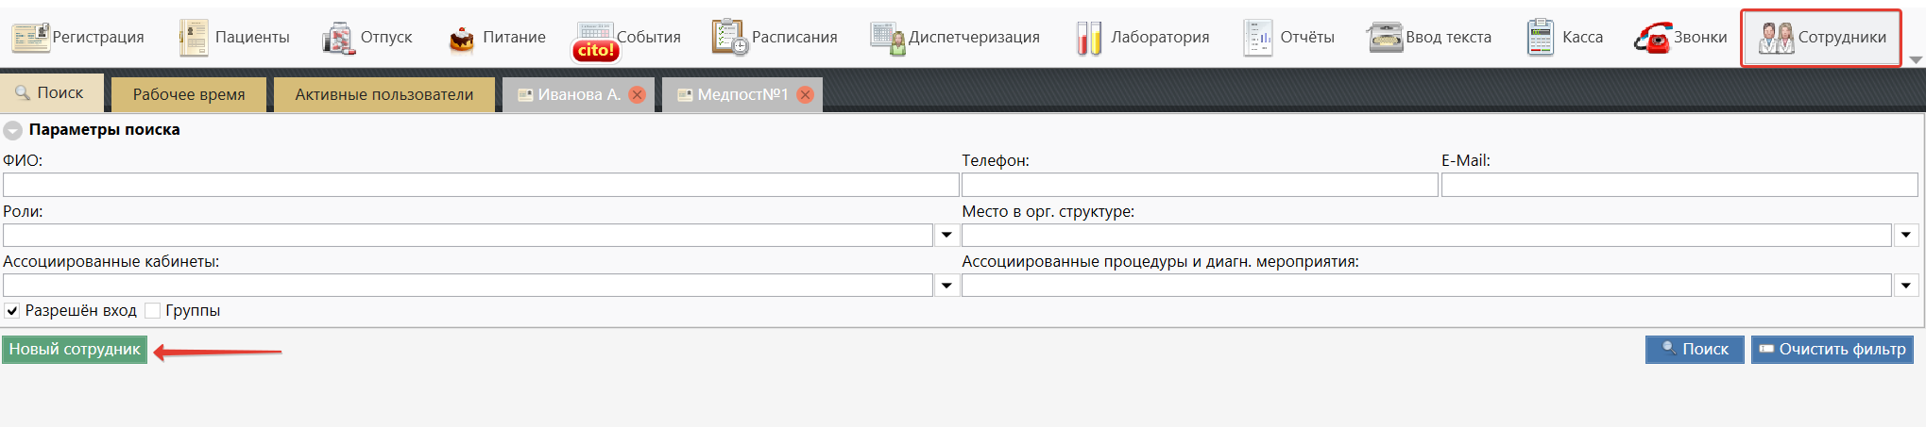This screenshot has height=427, width=1926.
Task: Open the Регистрация module icon
Action: click(x=30, y=38)
